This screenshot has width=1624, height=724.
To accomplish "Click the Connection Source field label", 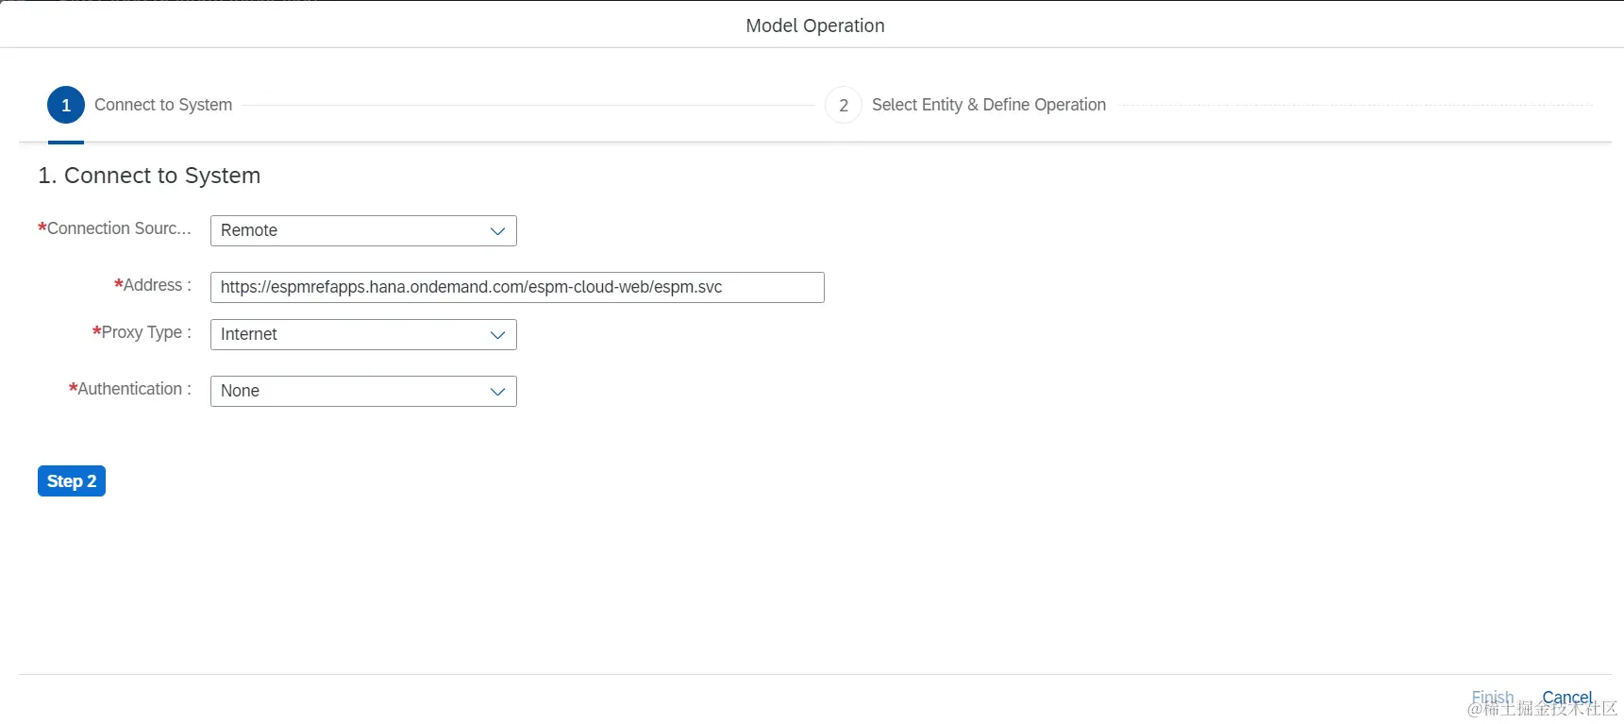I will 118,228.
